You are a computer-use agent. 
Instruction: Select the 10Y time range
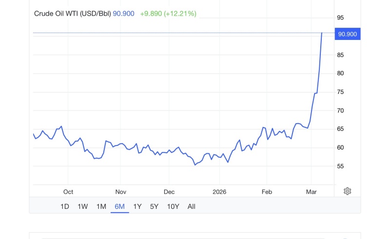[173, 206]
